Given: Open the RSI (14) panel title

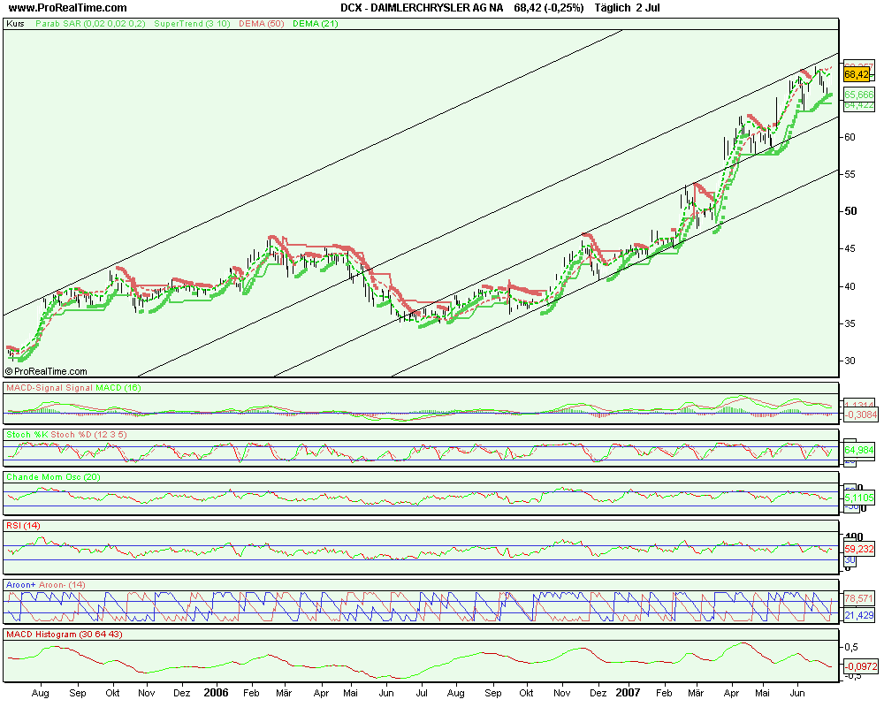Looking at the screenshot, I should pos(23,526).
